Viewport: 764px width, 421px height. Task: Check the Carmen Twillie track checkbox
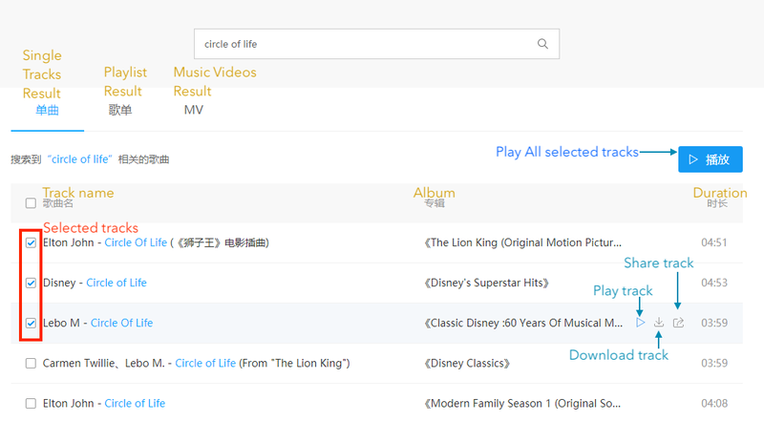pos(31,363)
